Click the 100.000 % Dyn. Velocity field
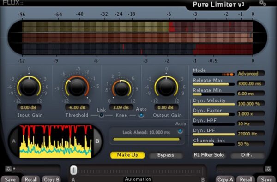Image resolution: width=277 pixels, height=182 pixels. 251,104
